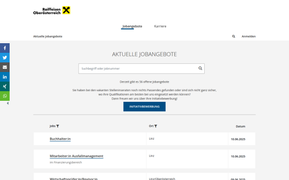Open Buchhalter:in job posting
Screen dimensions: 289x180
pos(60,139)
